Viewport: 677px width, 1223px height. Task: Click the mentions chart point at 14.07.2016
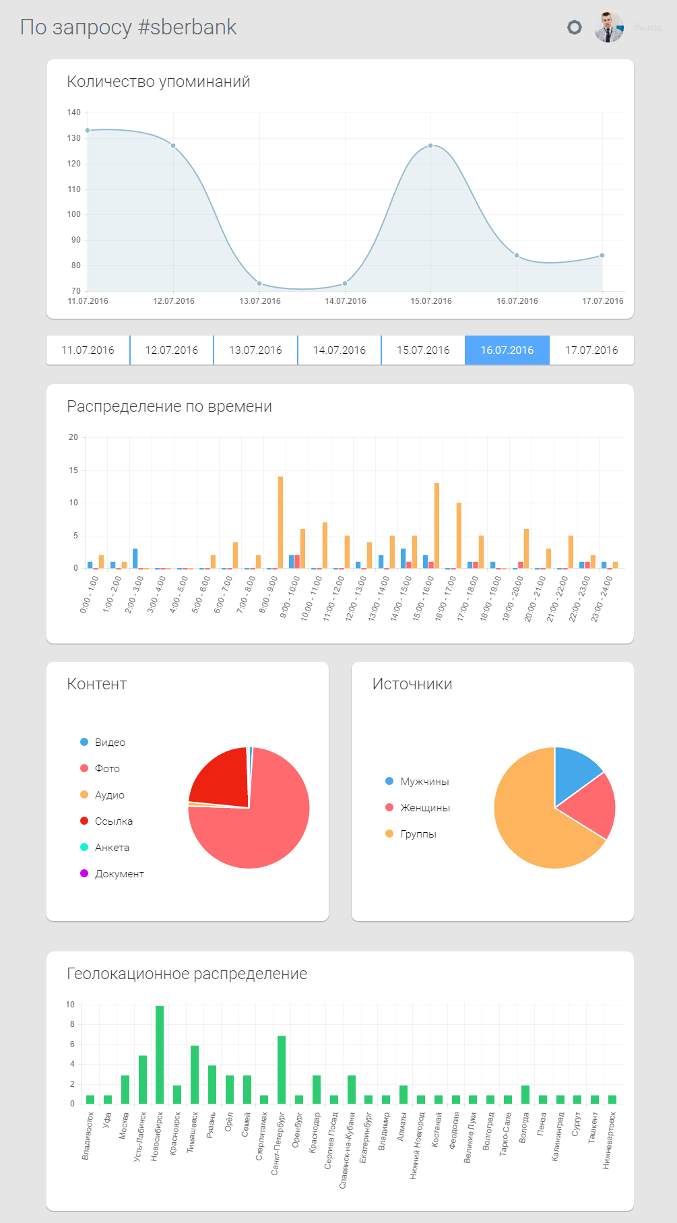(x=345, y=284)
